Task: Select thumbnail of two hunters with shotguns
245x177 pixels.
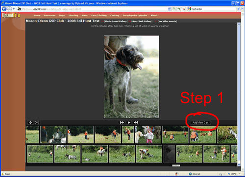Action: click(217, 154)
